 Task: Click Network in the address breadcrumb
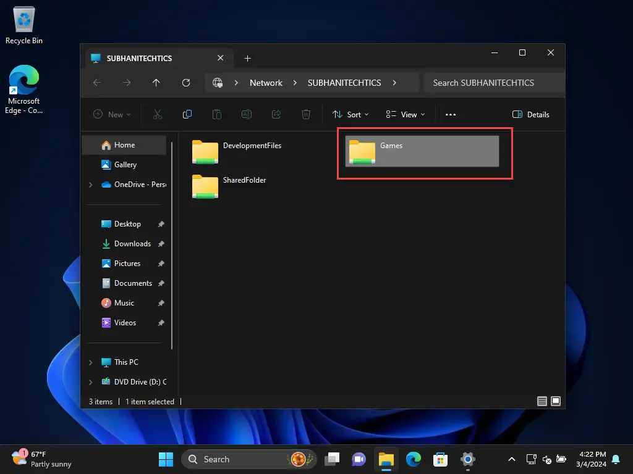266,83
